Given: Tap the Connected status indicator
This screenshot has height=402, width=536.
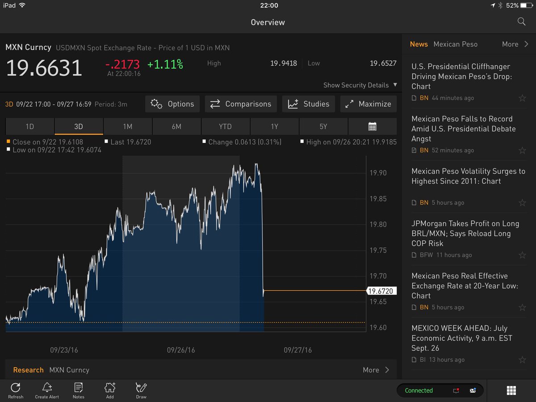Looking at the screenshot, I should tap(419, 390).
